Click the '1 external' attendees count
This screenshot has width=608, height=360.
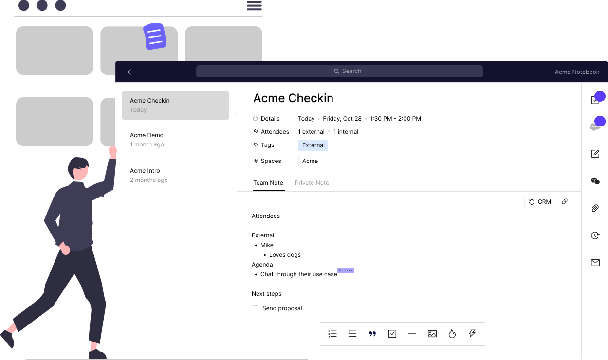click(311, 132)
